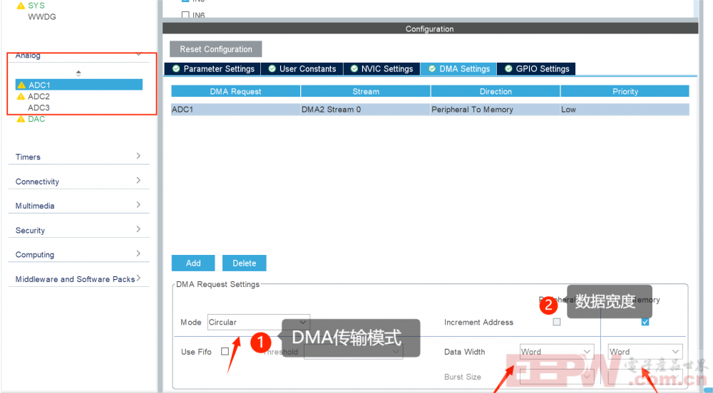Screen dimensions: 713x393
Task: Click the warning icon beside SYS
Action: click(21, 6)
